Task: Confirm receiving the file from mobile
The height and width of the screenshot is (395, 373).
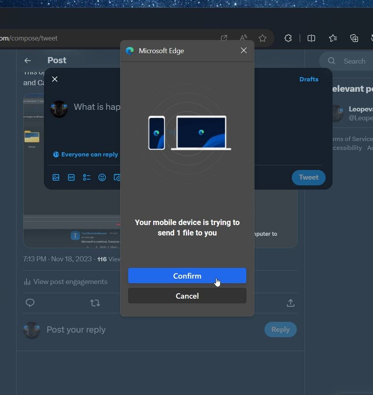Action: tap(187, 276)
